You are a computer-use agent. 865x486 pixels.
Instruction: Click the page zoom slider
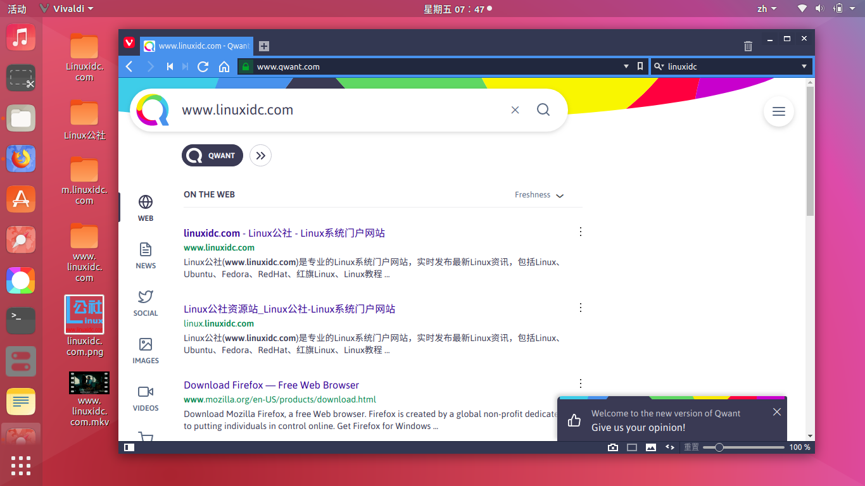click(744, 447)
